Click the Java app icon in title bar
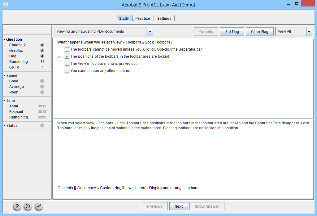Screen dimensions: 317x216 click(6, 5)
